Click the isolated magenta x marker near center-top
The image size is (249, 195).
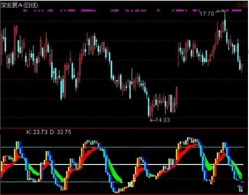158,10
